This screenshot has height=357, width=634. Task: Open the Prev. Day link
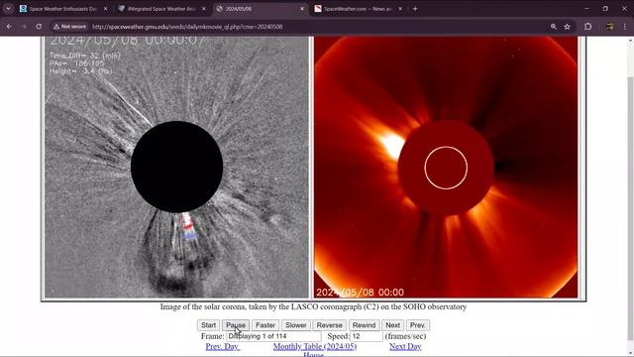pyautogui.click(x=222, y=346)
